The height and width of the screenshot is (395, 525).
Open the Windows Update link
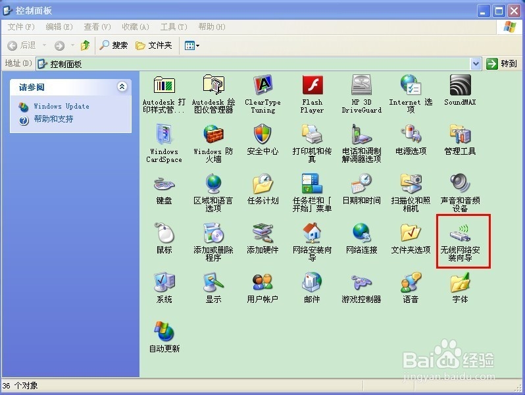click(x=61, y=106)
